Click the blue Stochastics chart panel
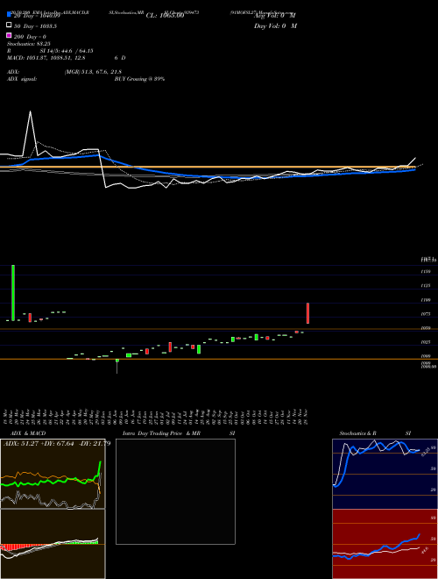The height and width of the screenshot is (579, 438). click(x=385, y=474)
